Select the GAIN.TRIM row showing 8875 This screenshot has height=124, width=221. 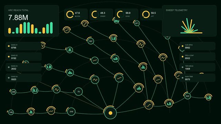(x=197, y=78)
